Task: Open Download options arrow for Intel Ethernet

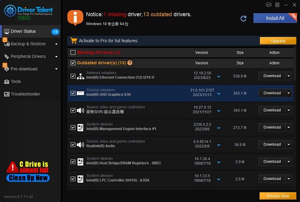Action: click(x=288, y=76)
